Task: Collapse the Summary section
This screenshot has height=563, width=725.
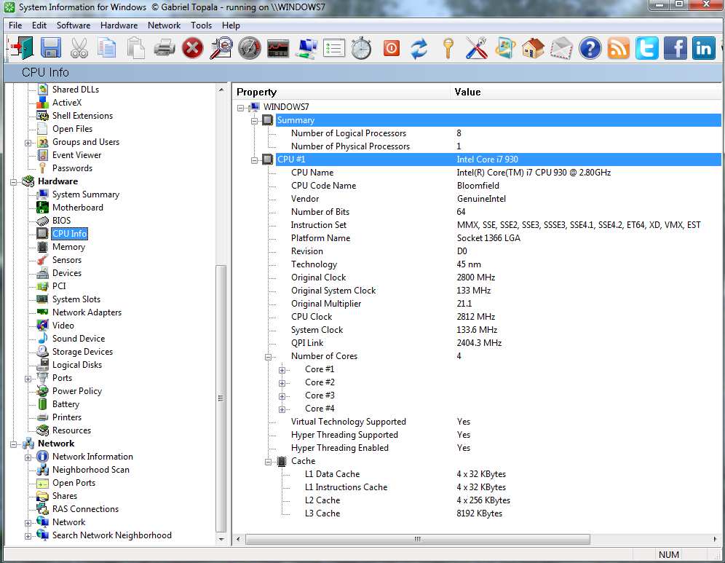Action: 254,121
